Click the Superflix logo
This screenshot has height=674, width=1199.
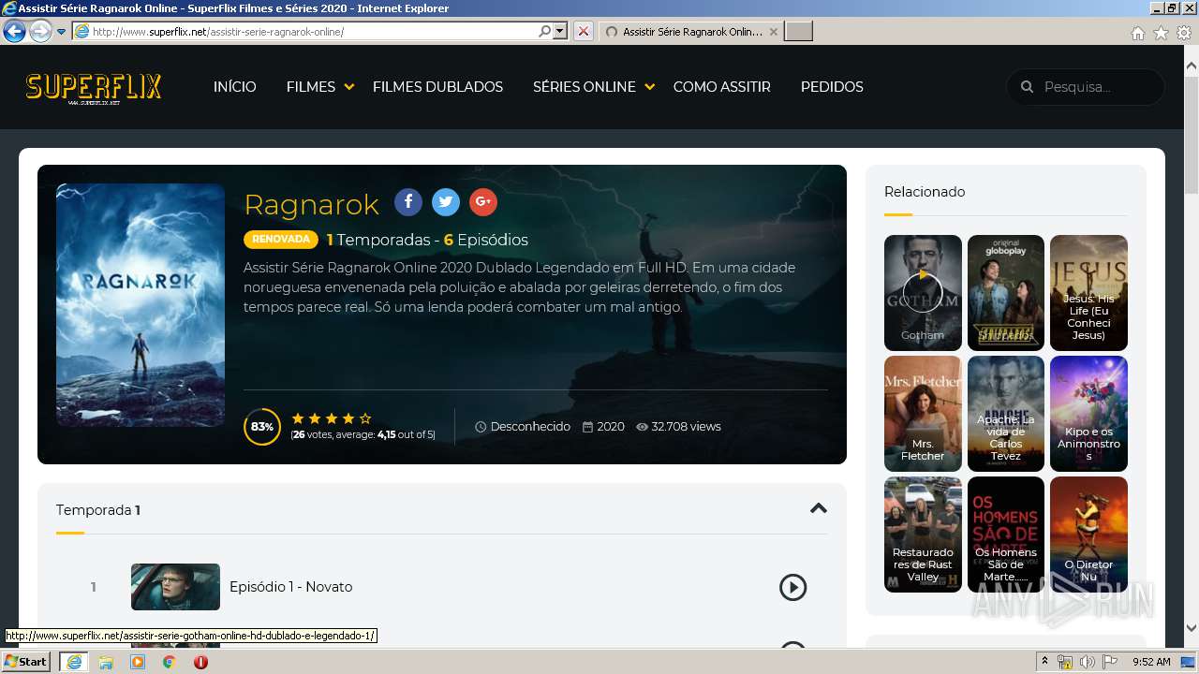click(94, 88)
